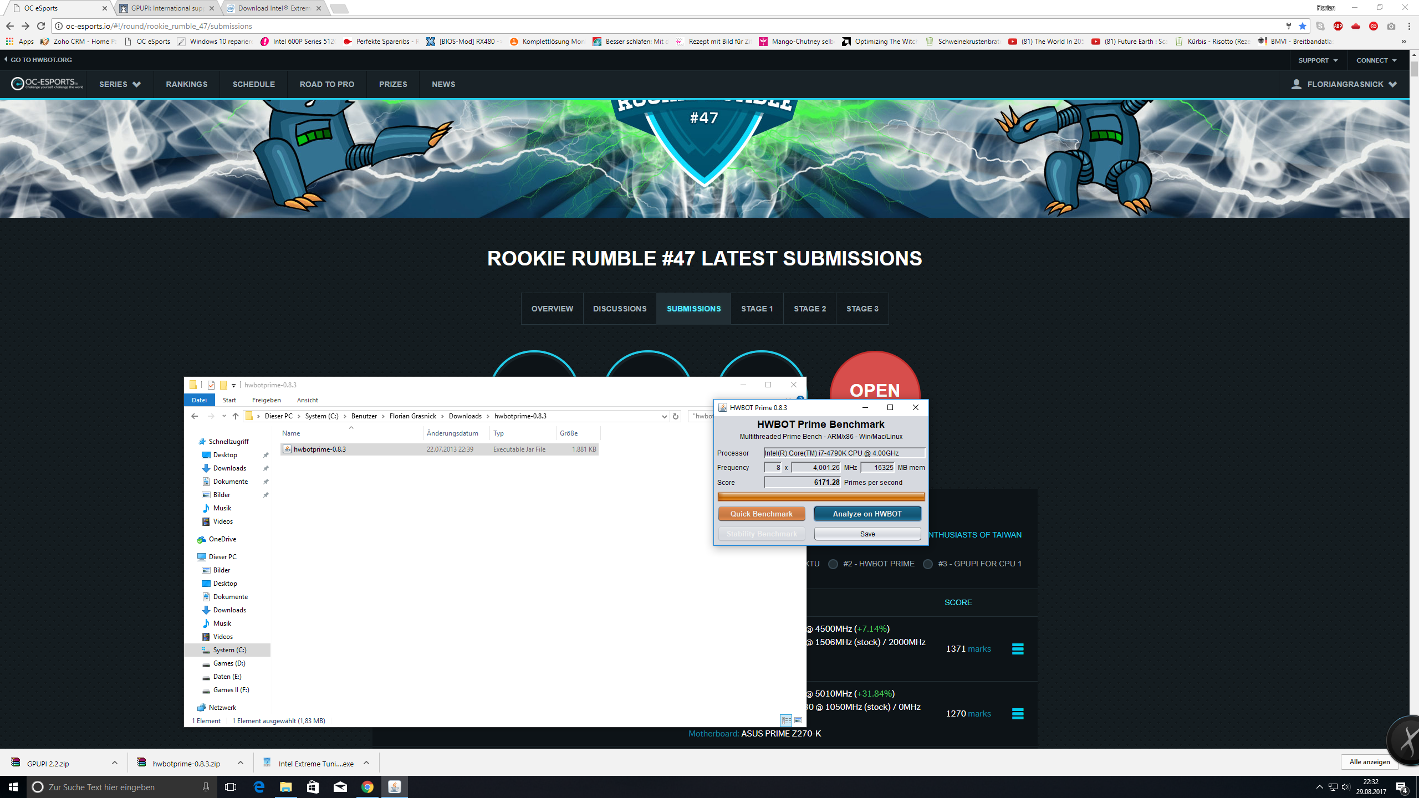Open File Explorer taskbar icon
Viewport: 1419px width, 798px height.
click(x=286, y=787)
